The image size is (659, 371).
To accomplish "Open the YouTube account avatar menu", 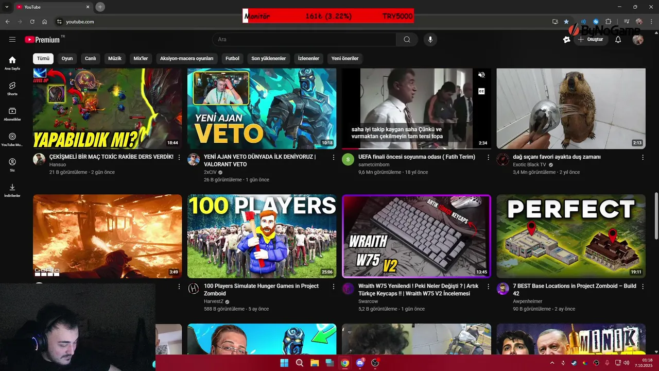I will coord(638,40).
